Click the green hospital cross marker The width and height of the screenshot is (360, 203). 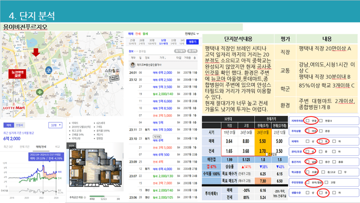click(40, 92)
